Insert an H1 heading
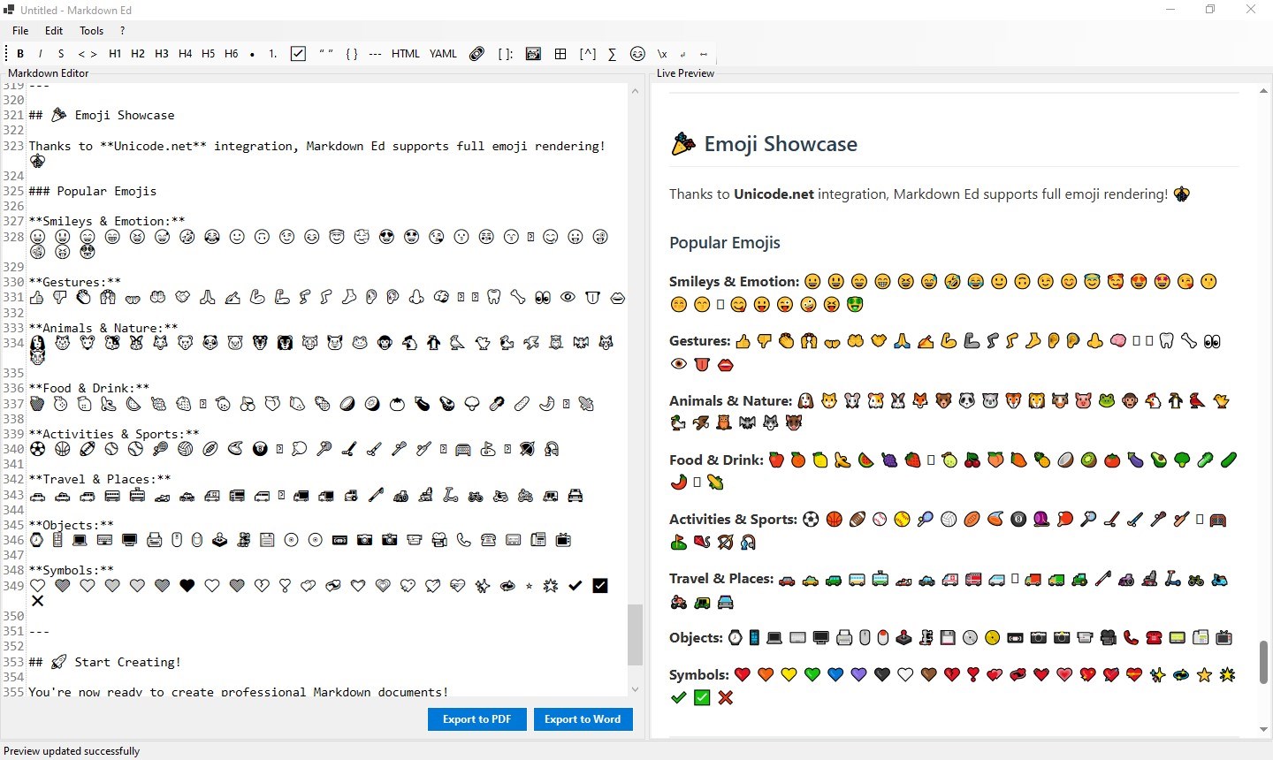The image size is (1273, 760). [x=115, y=54]
